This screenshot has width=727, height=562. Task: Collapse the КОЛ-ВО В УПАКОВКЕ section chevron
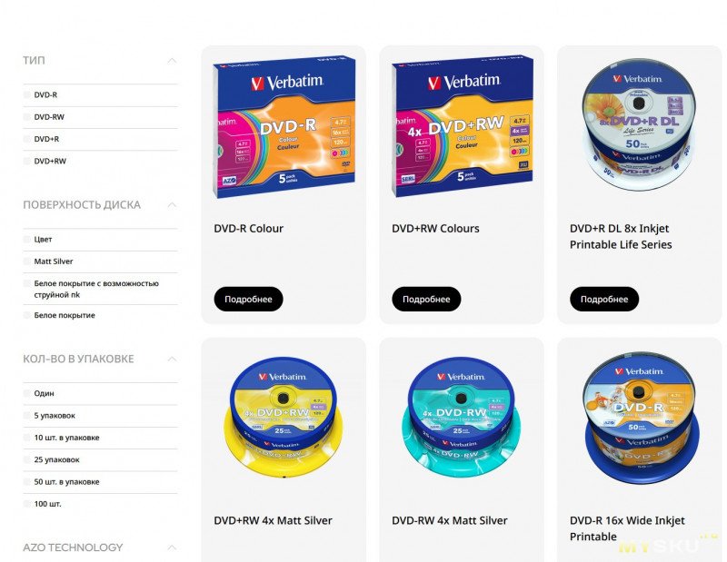pyautogui.click(x=172, y=359)
